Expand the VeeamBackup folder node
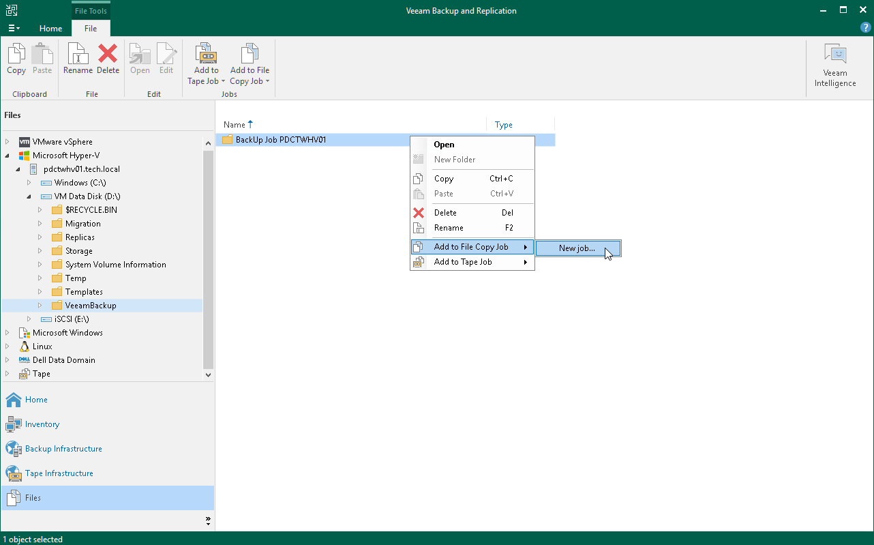The image size is (874, 545). (x=40, y=306)
